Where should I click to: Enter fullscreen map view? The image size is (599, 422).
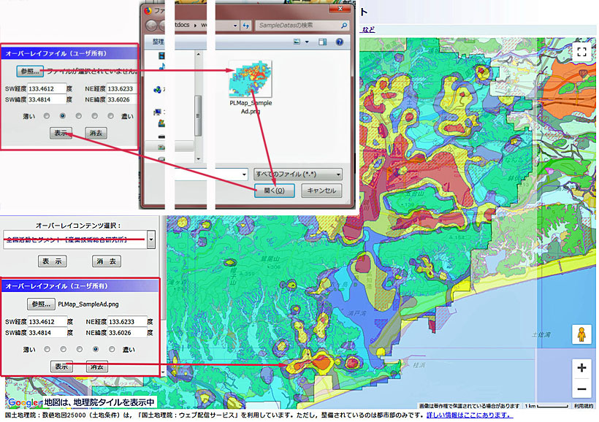tap(581, 52)
